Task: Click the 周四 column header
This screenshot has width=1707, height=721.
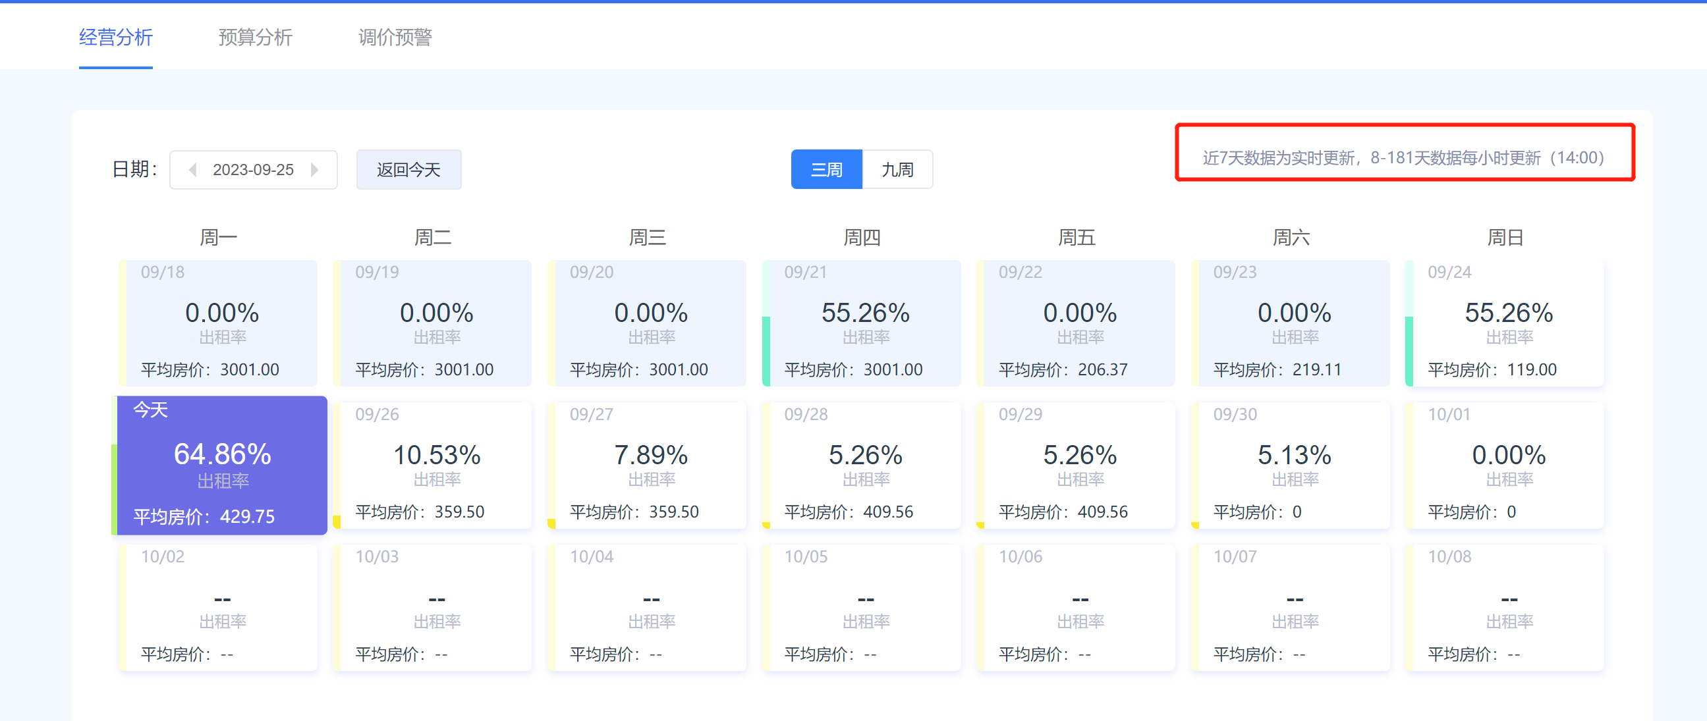Action: (x=862, y=237)
